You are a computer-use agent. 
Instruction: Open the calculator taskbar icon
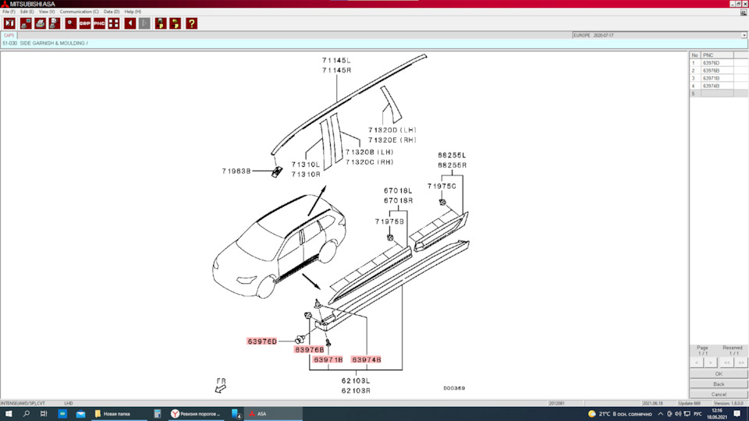point(157,414)
